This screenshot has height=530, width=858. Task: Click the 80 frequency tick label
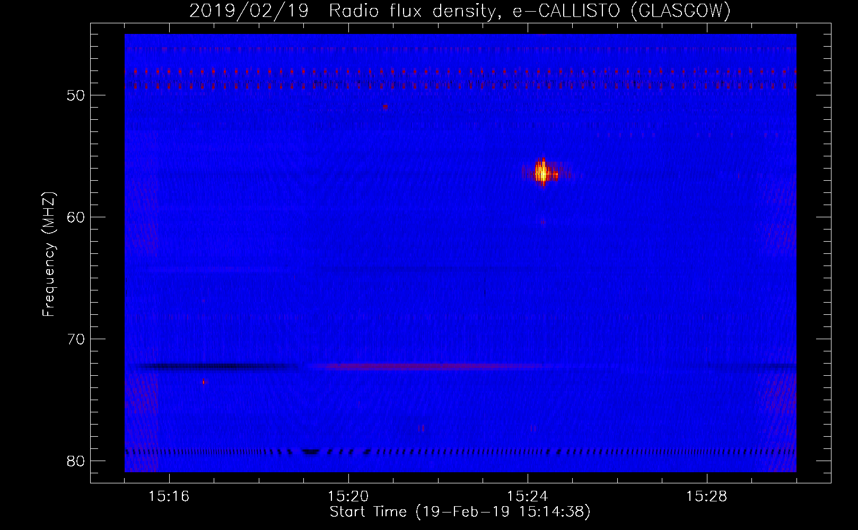click(76, 461)
